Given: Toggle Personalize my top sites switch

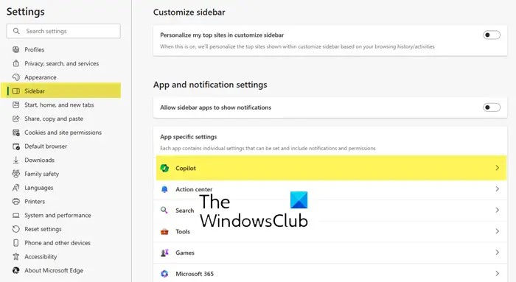Looking at the screenshot, I should tap(492, 35).
